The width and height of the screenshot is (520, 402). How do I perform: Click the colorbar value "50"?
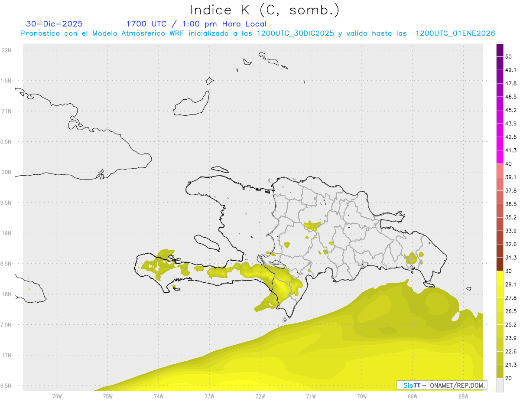[x=509, y=56]
